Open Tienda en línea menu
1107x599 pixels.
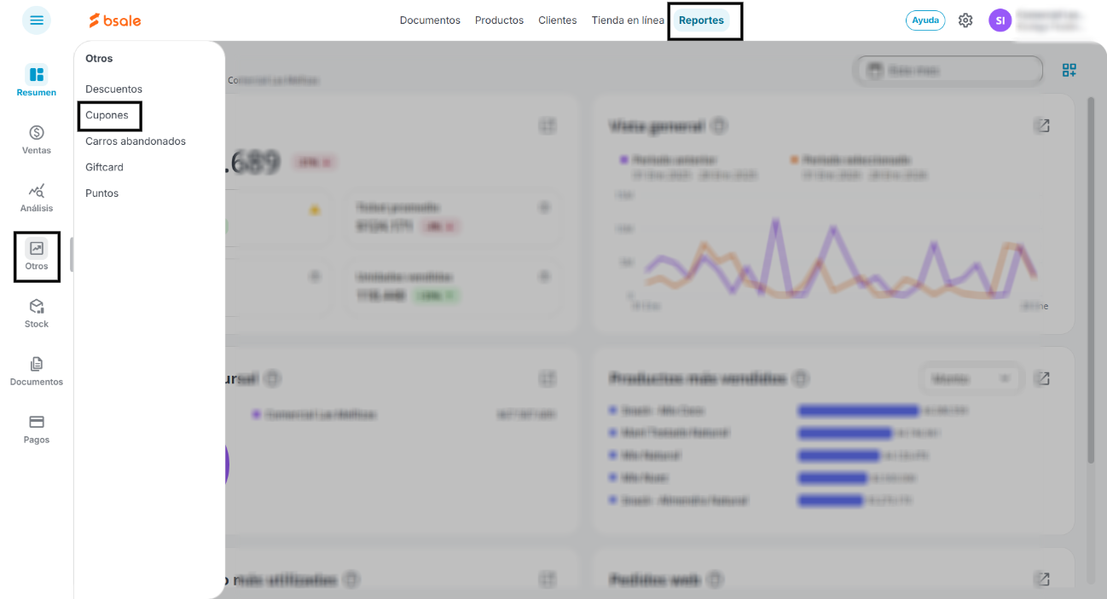(x=628, y=20)
